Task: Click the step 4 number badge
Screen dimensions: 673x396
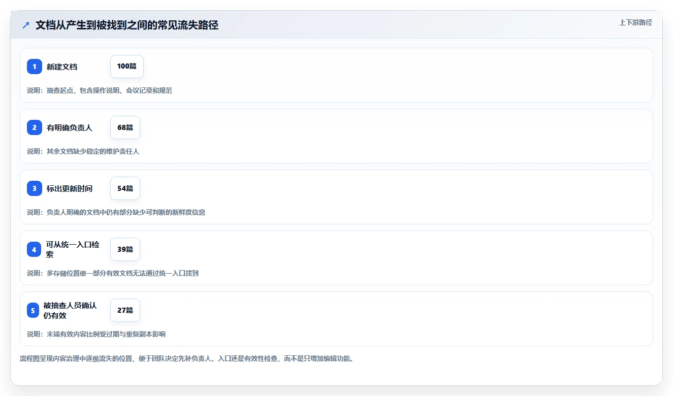Action: click(34, 249)
